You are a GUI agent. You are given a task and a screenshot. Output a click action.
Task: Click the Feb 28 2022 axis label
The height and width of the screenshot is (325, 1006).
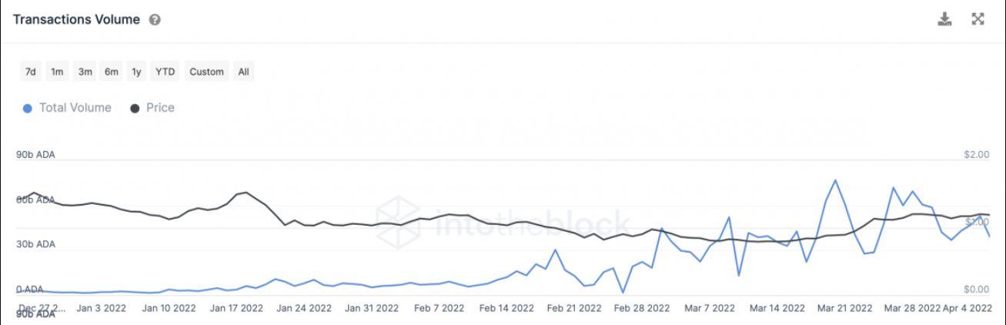pos(641,307)
